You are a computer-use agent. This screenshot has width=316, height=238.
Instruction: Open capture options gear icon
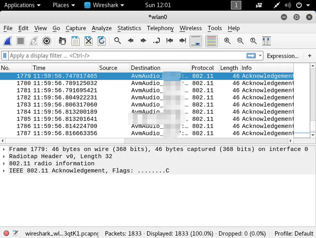(x=46, y=41)
